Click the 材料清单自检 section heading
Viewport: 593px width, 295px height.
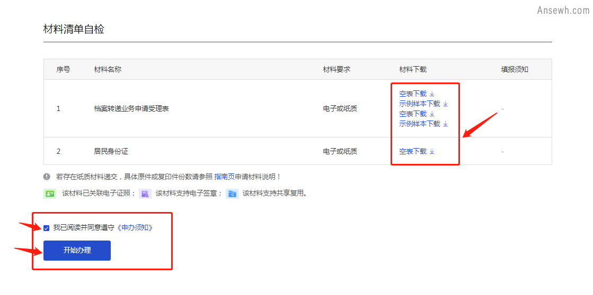click(74, 30)
